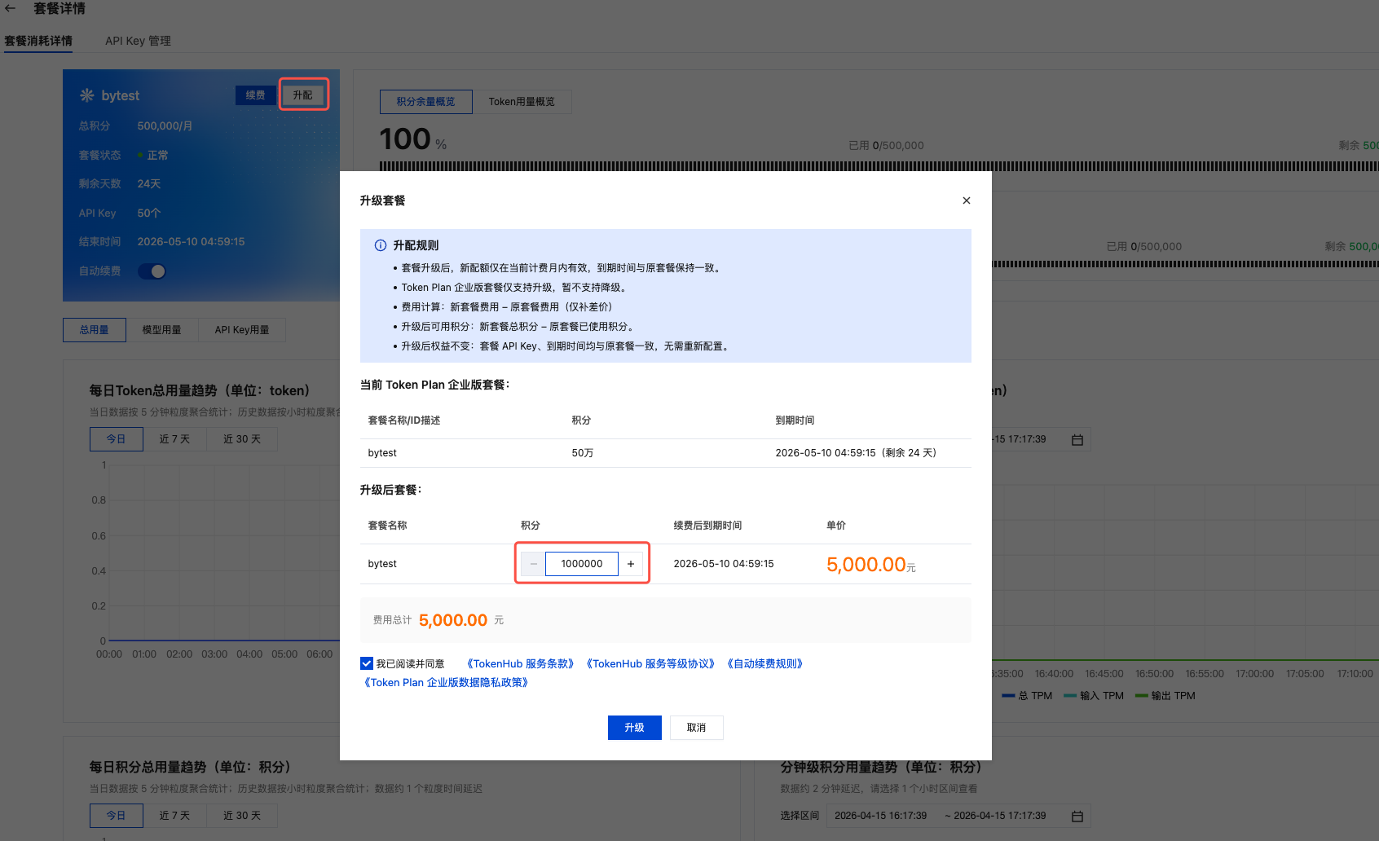Click the 费用总计 amount 5,000.00 元
The width and height of the screenshot is (1379, 841).
tap(461, 620)
